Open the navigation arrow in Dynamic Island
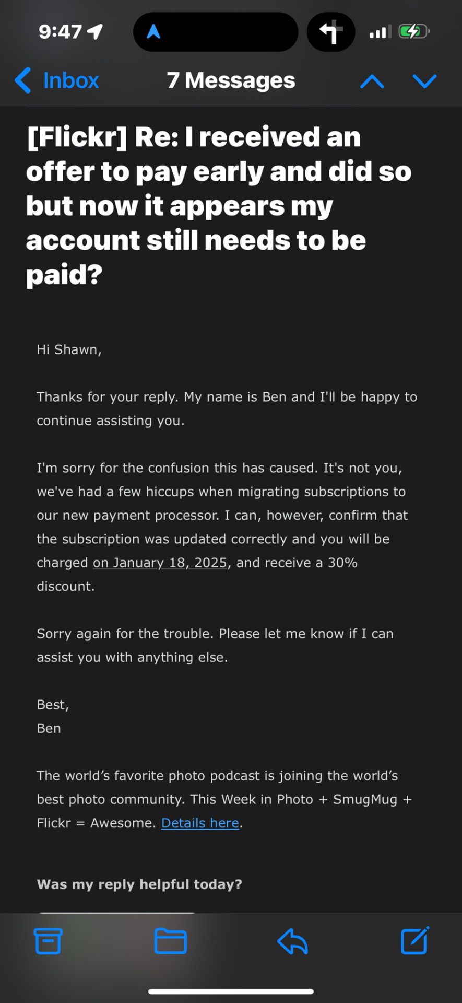The height and width of the screenshot is (1003, 462). pyautogui.click(x=153, y=32)
